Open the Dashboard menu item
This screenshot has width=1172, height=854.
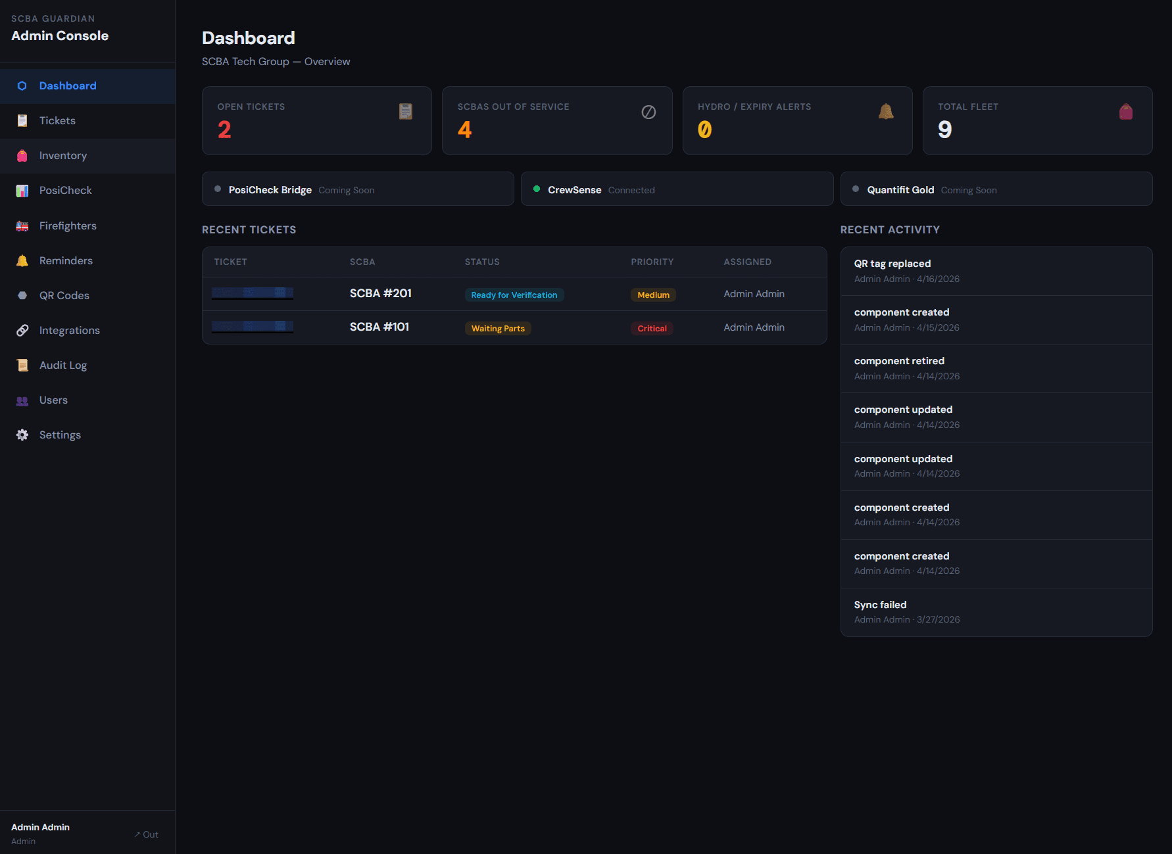(87, 86)
